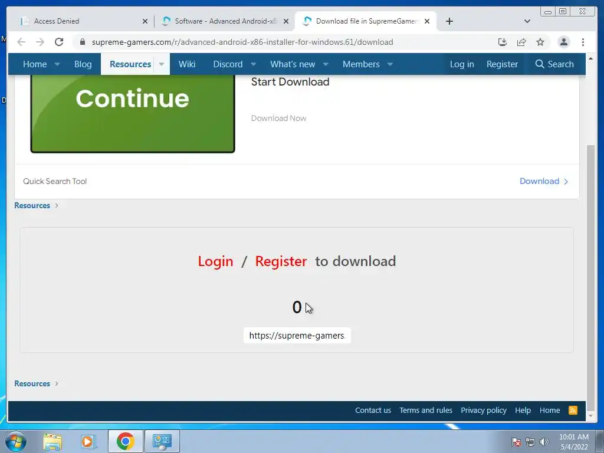
Task: Click the https://supreme-gamers URL field
Action: tap(297, 336)
